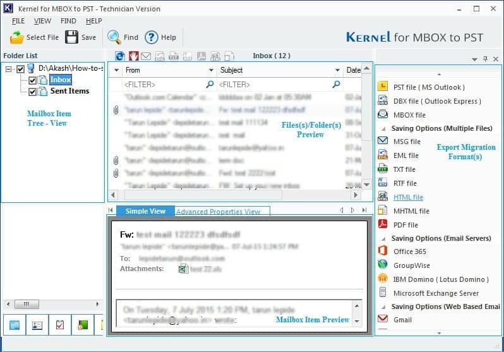Click the grayed PDF export icon in list toolbar

pos(201,56)
